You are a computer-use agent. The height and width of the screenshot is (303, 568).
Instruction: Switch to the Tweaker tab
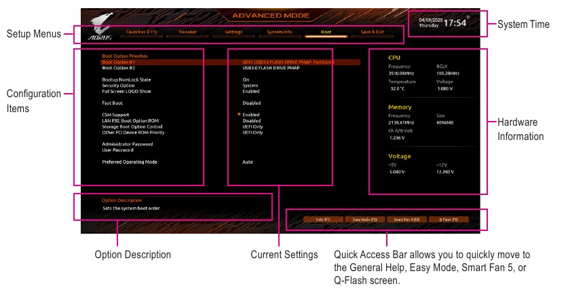pyautogui.click(x=187, y=32)
